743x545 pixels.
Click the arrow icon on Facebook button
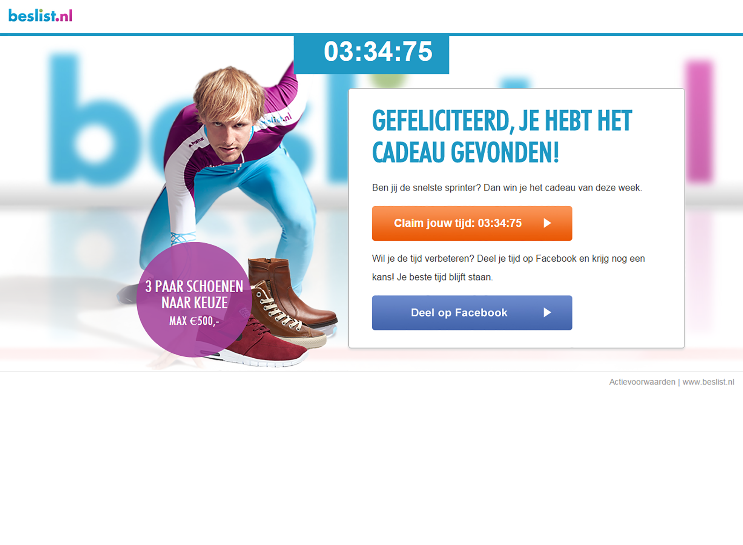[547, 312]
